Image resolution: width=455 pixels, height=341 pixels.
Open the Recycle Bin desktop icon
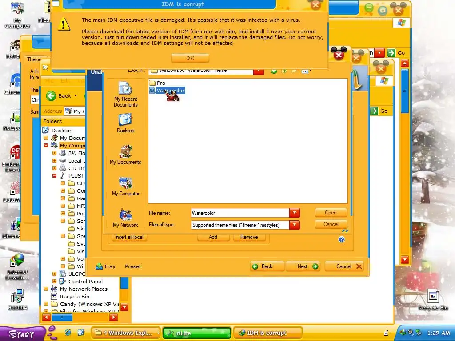433,299
